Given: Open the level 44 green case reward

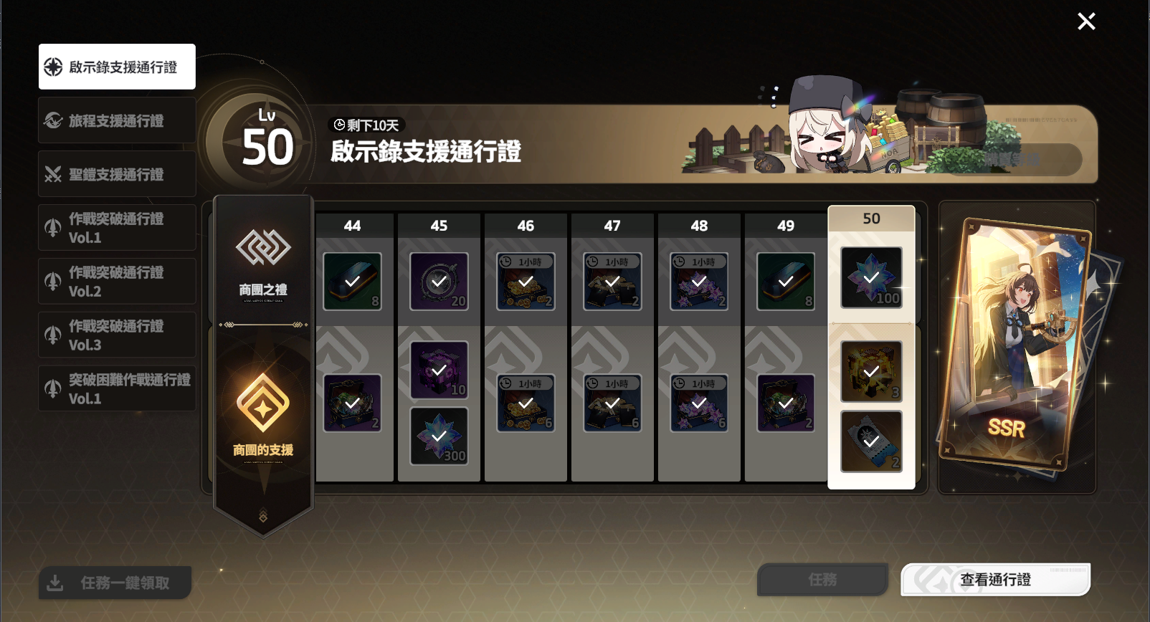Looking at the screenshot, I should click(352, 282).
